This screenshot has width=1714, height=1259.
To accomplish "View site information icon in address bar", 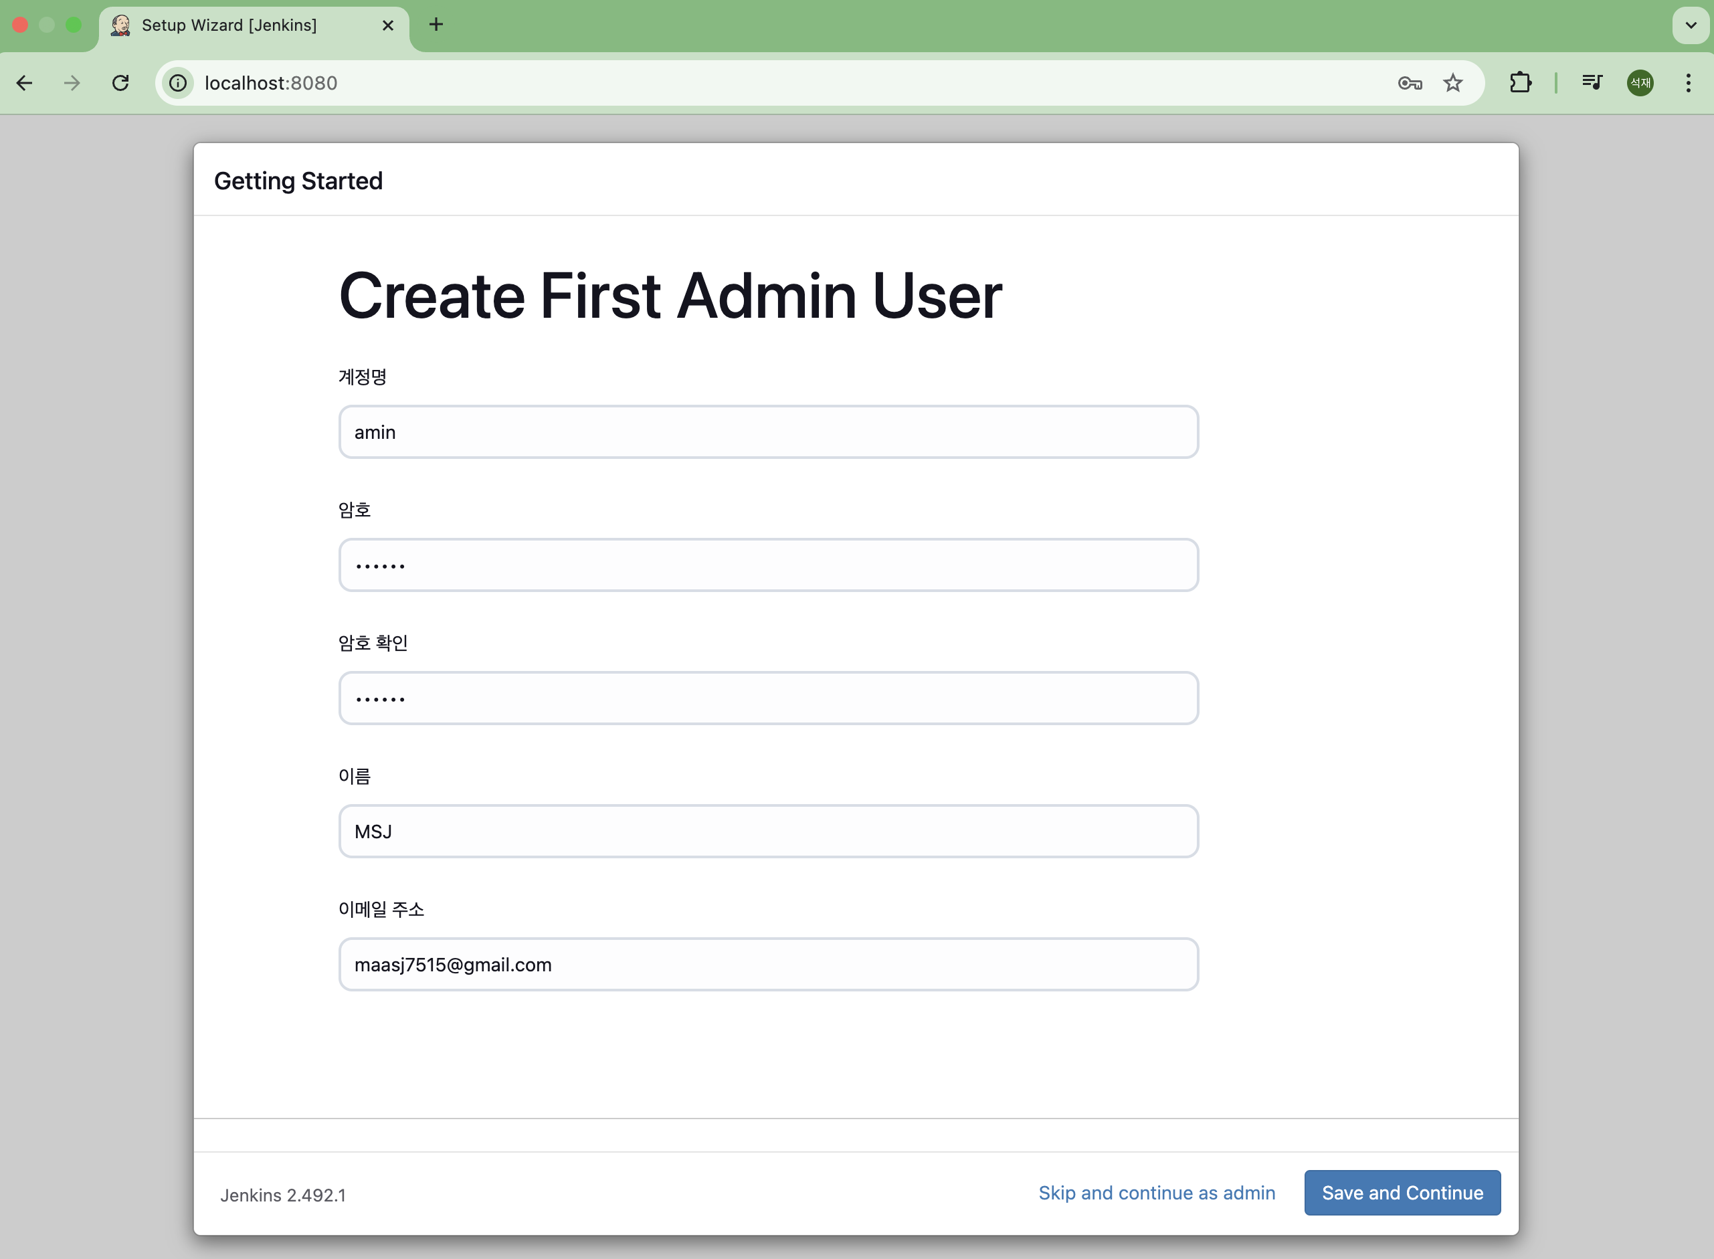I will (x=177, y=82).
